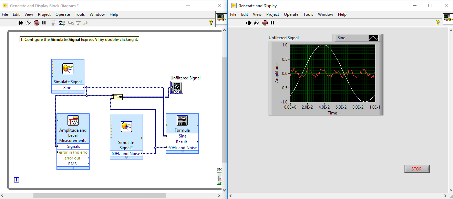Abort execution on the block diagram
The height and width of the screenshot is (199, 453).
pos(37,23)
